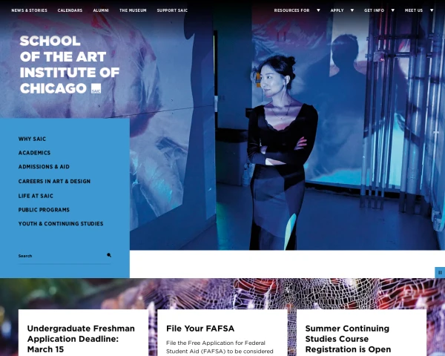The height and width of the screenshot is (356, 445).
Task: Pause the hero slideshow
Action: pyautogui.click(x=440, y=272)
